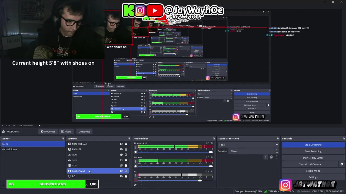Toggle lock on BANNER source

coord(126,149)
